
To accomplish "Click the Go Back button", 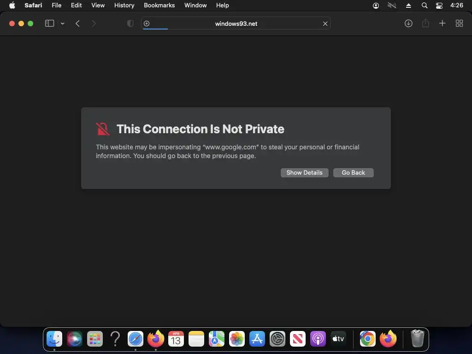I will (354, 173).
